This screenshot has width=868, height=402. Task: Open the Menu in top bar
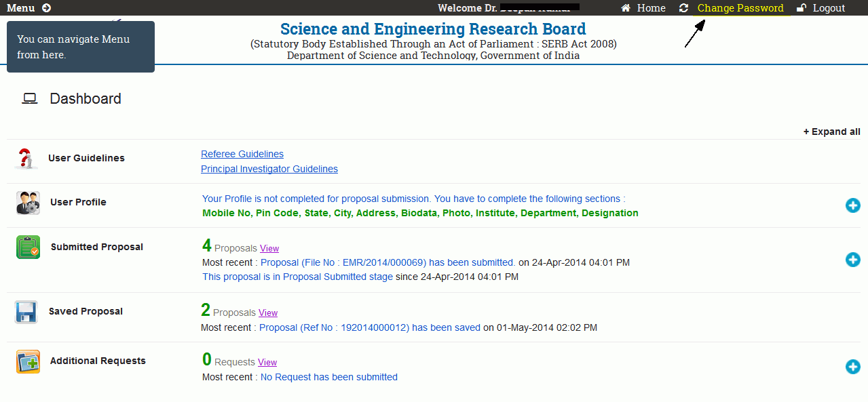(x=21, y=8)
